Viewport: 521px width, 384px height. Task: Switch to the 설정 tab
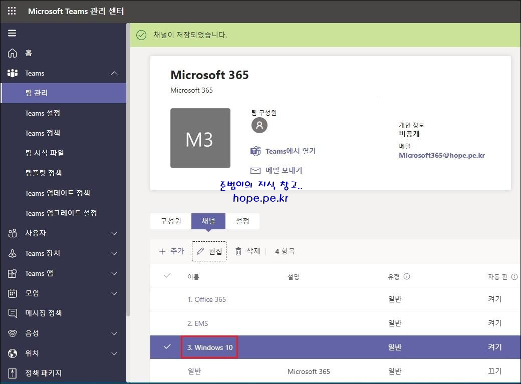[x=242, y=221]
